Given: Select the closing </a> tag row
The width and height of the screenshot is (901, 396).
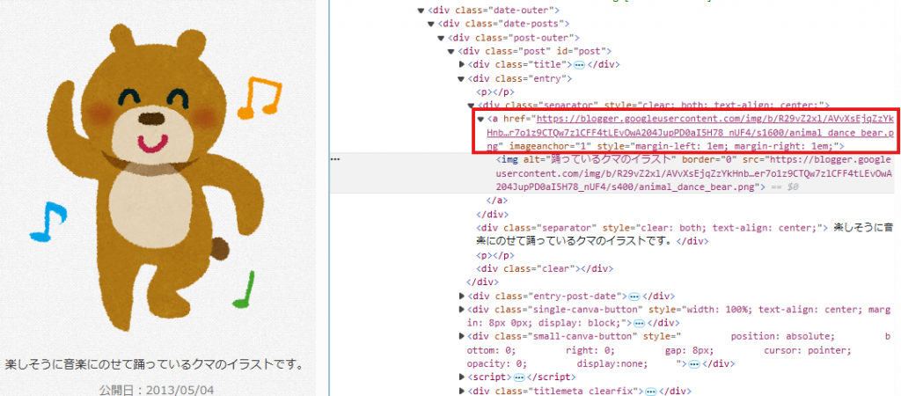Looking at the screenshot, I should pos(498,201).
